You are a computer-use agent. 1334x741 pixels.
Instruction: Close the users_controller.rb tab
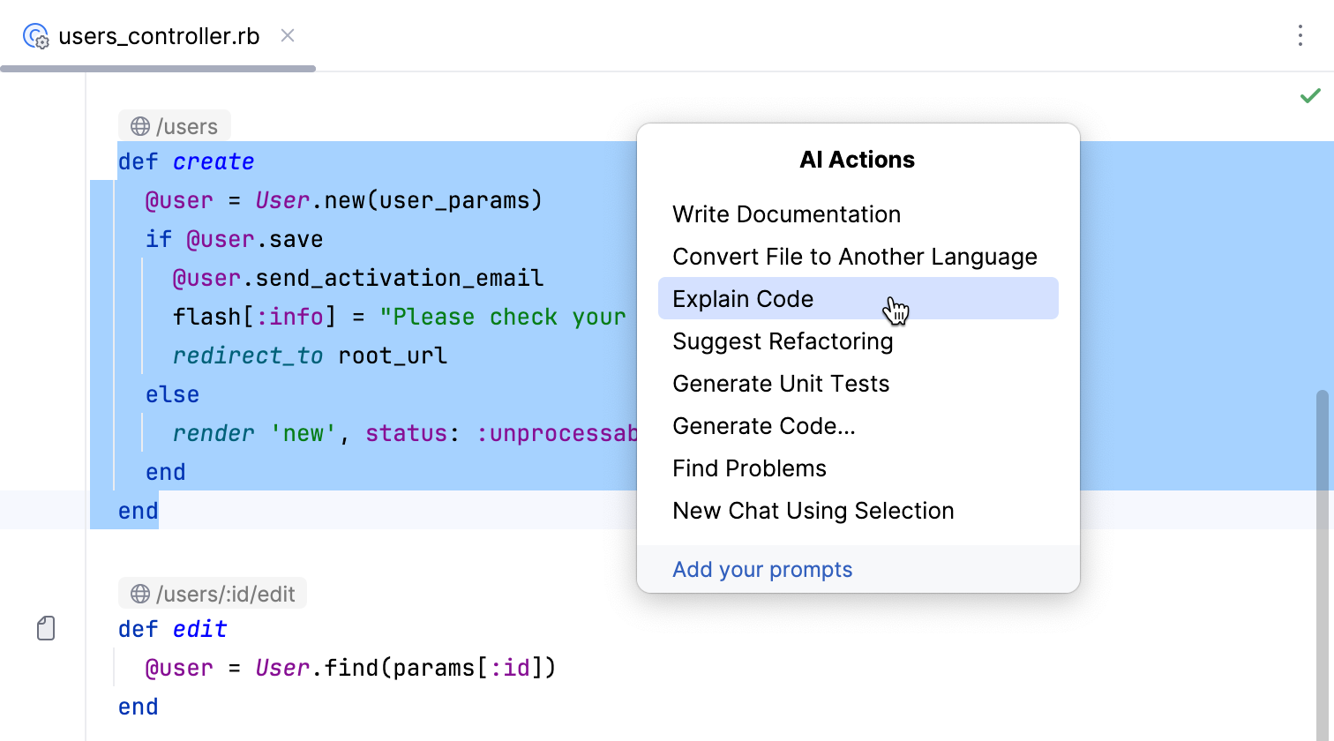click(288, 36)
